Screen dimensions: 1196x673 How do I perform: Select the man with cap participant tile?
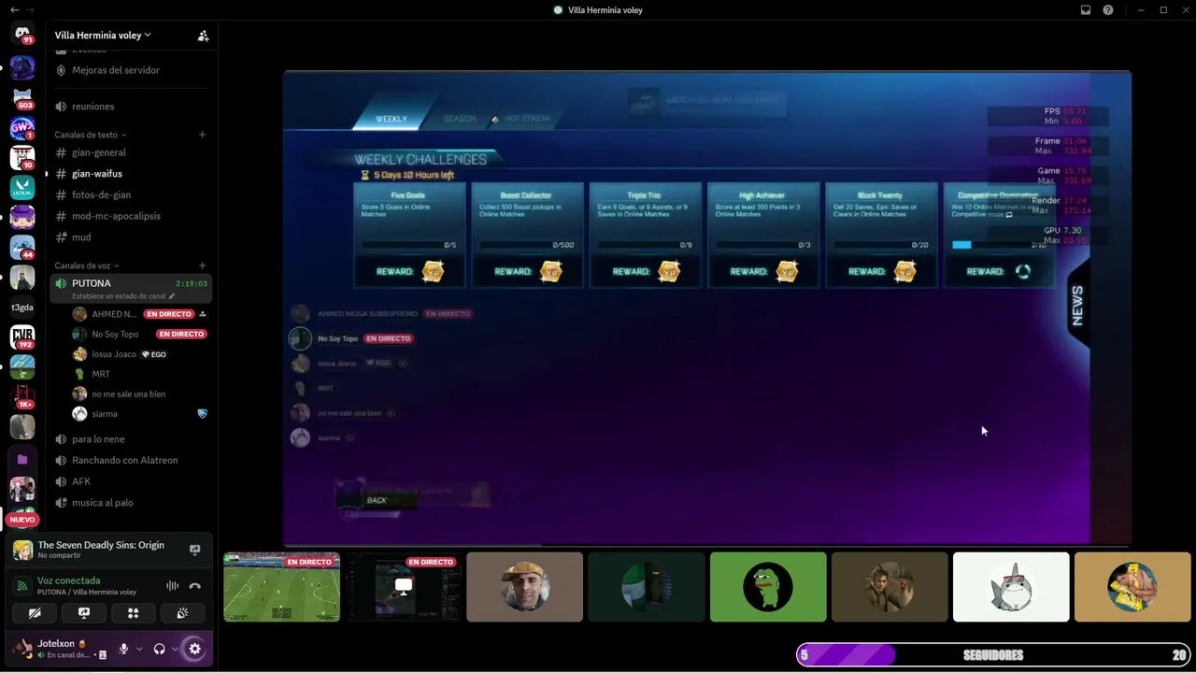coord(524,587)
